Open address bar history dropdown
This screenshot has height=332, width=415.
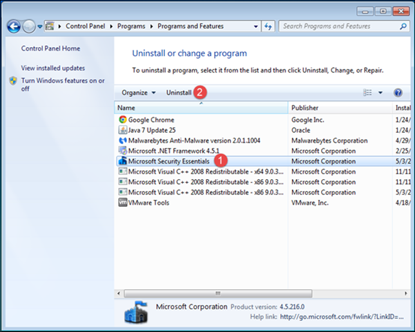pyautogui.click(x=255, y=26)
